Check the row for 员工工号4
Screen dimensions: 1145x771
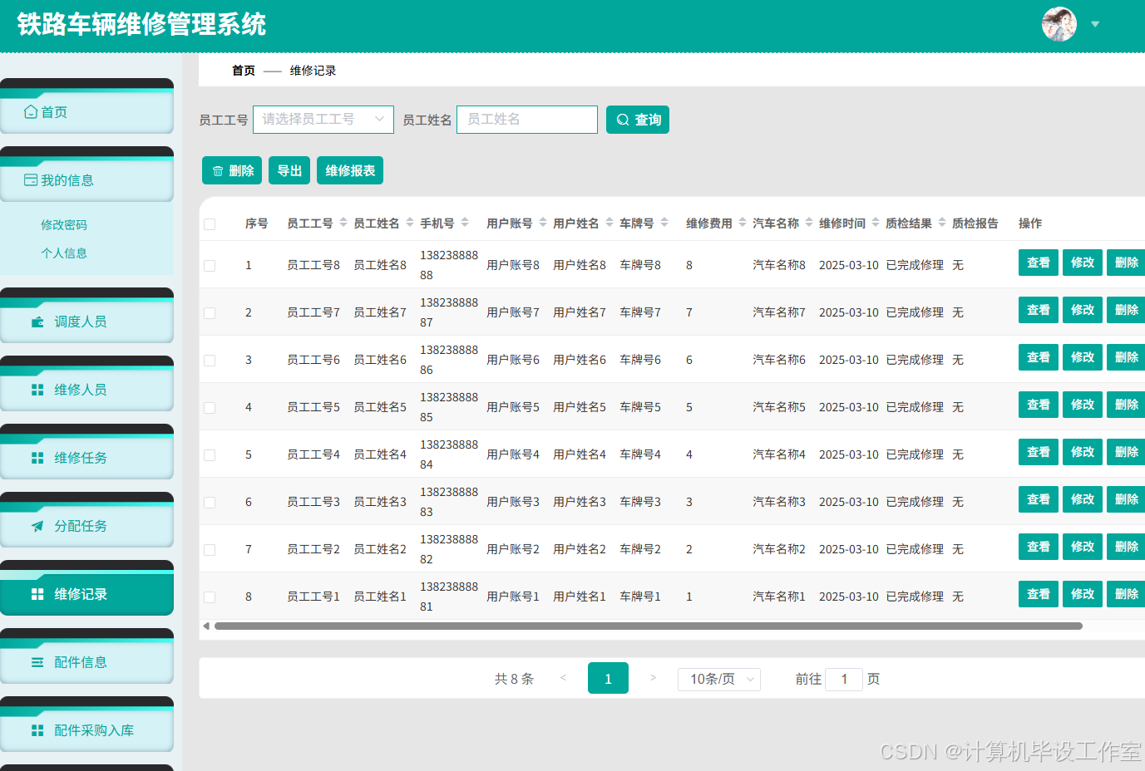[x=210, y=455]
